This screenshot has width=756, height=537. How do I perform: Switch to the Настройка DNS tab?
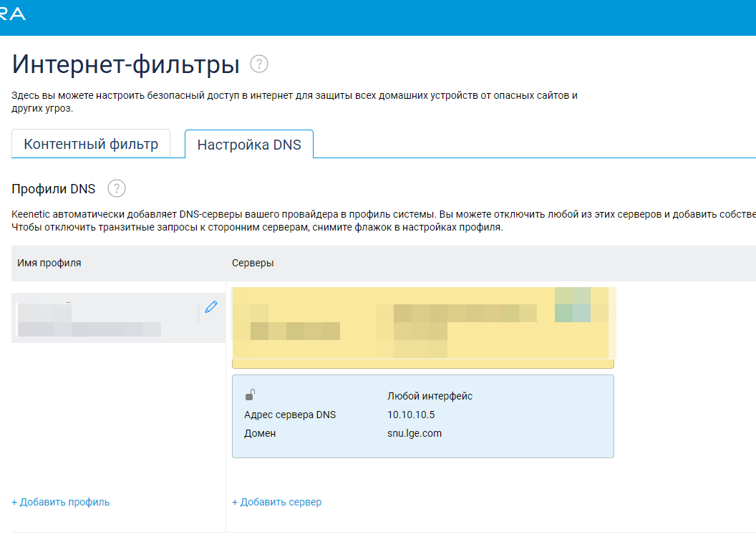tap(248, 145)
